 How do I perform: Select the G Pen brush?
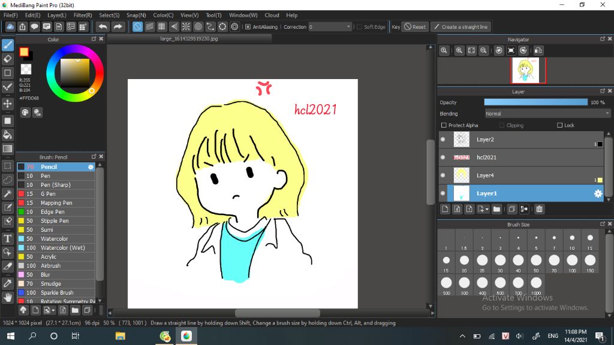56,193
